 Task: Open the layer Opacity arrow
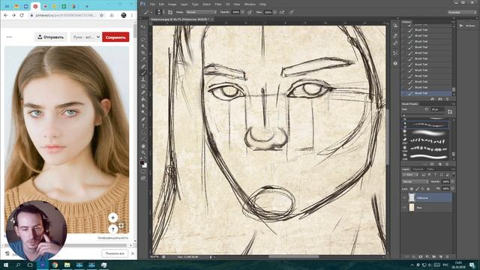pyautogui.click(x=452, y=181)
